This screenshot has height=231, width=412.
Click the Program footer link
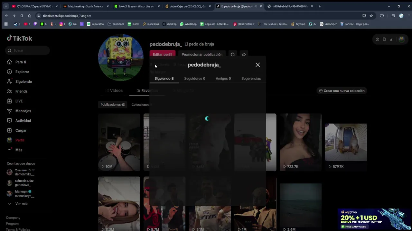tap(12, 224)
